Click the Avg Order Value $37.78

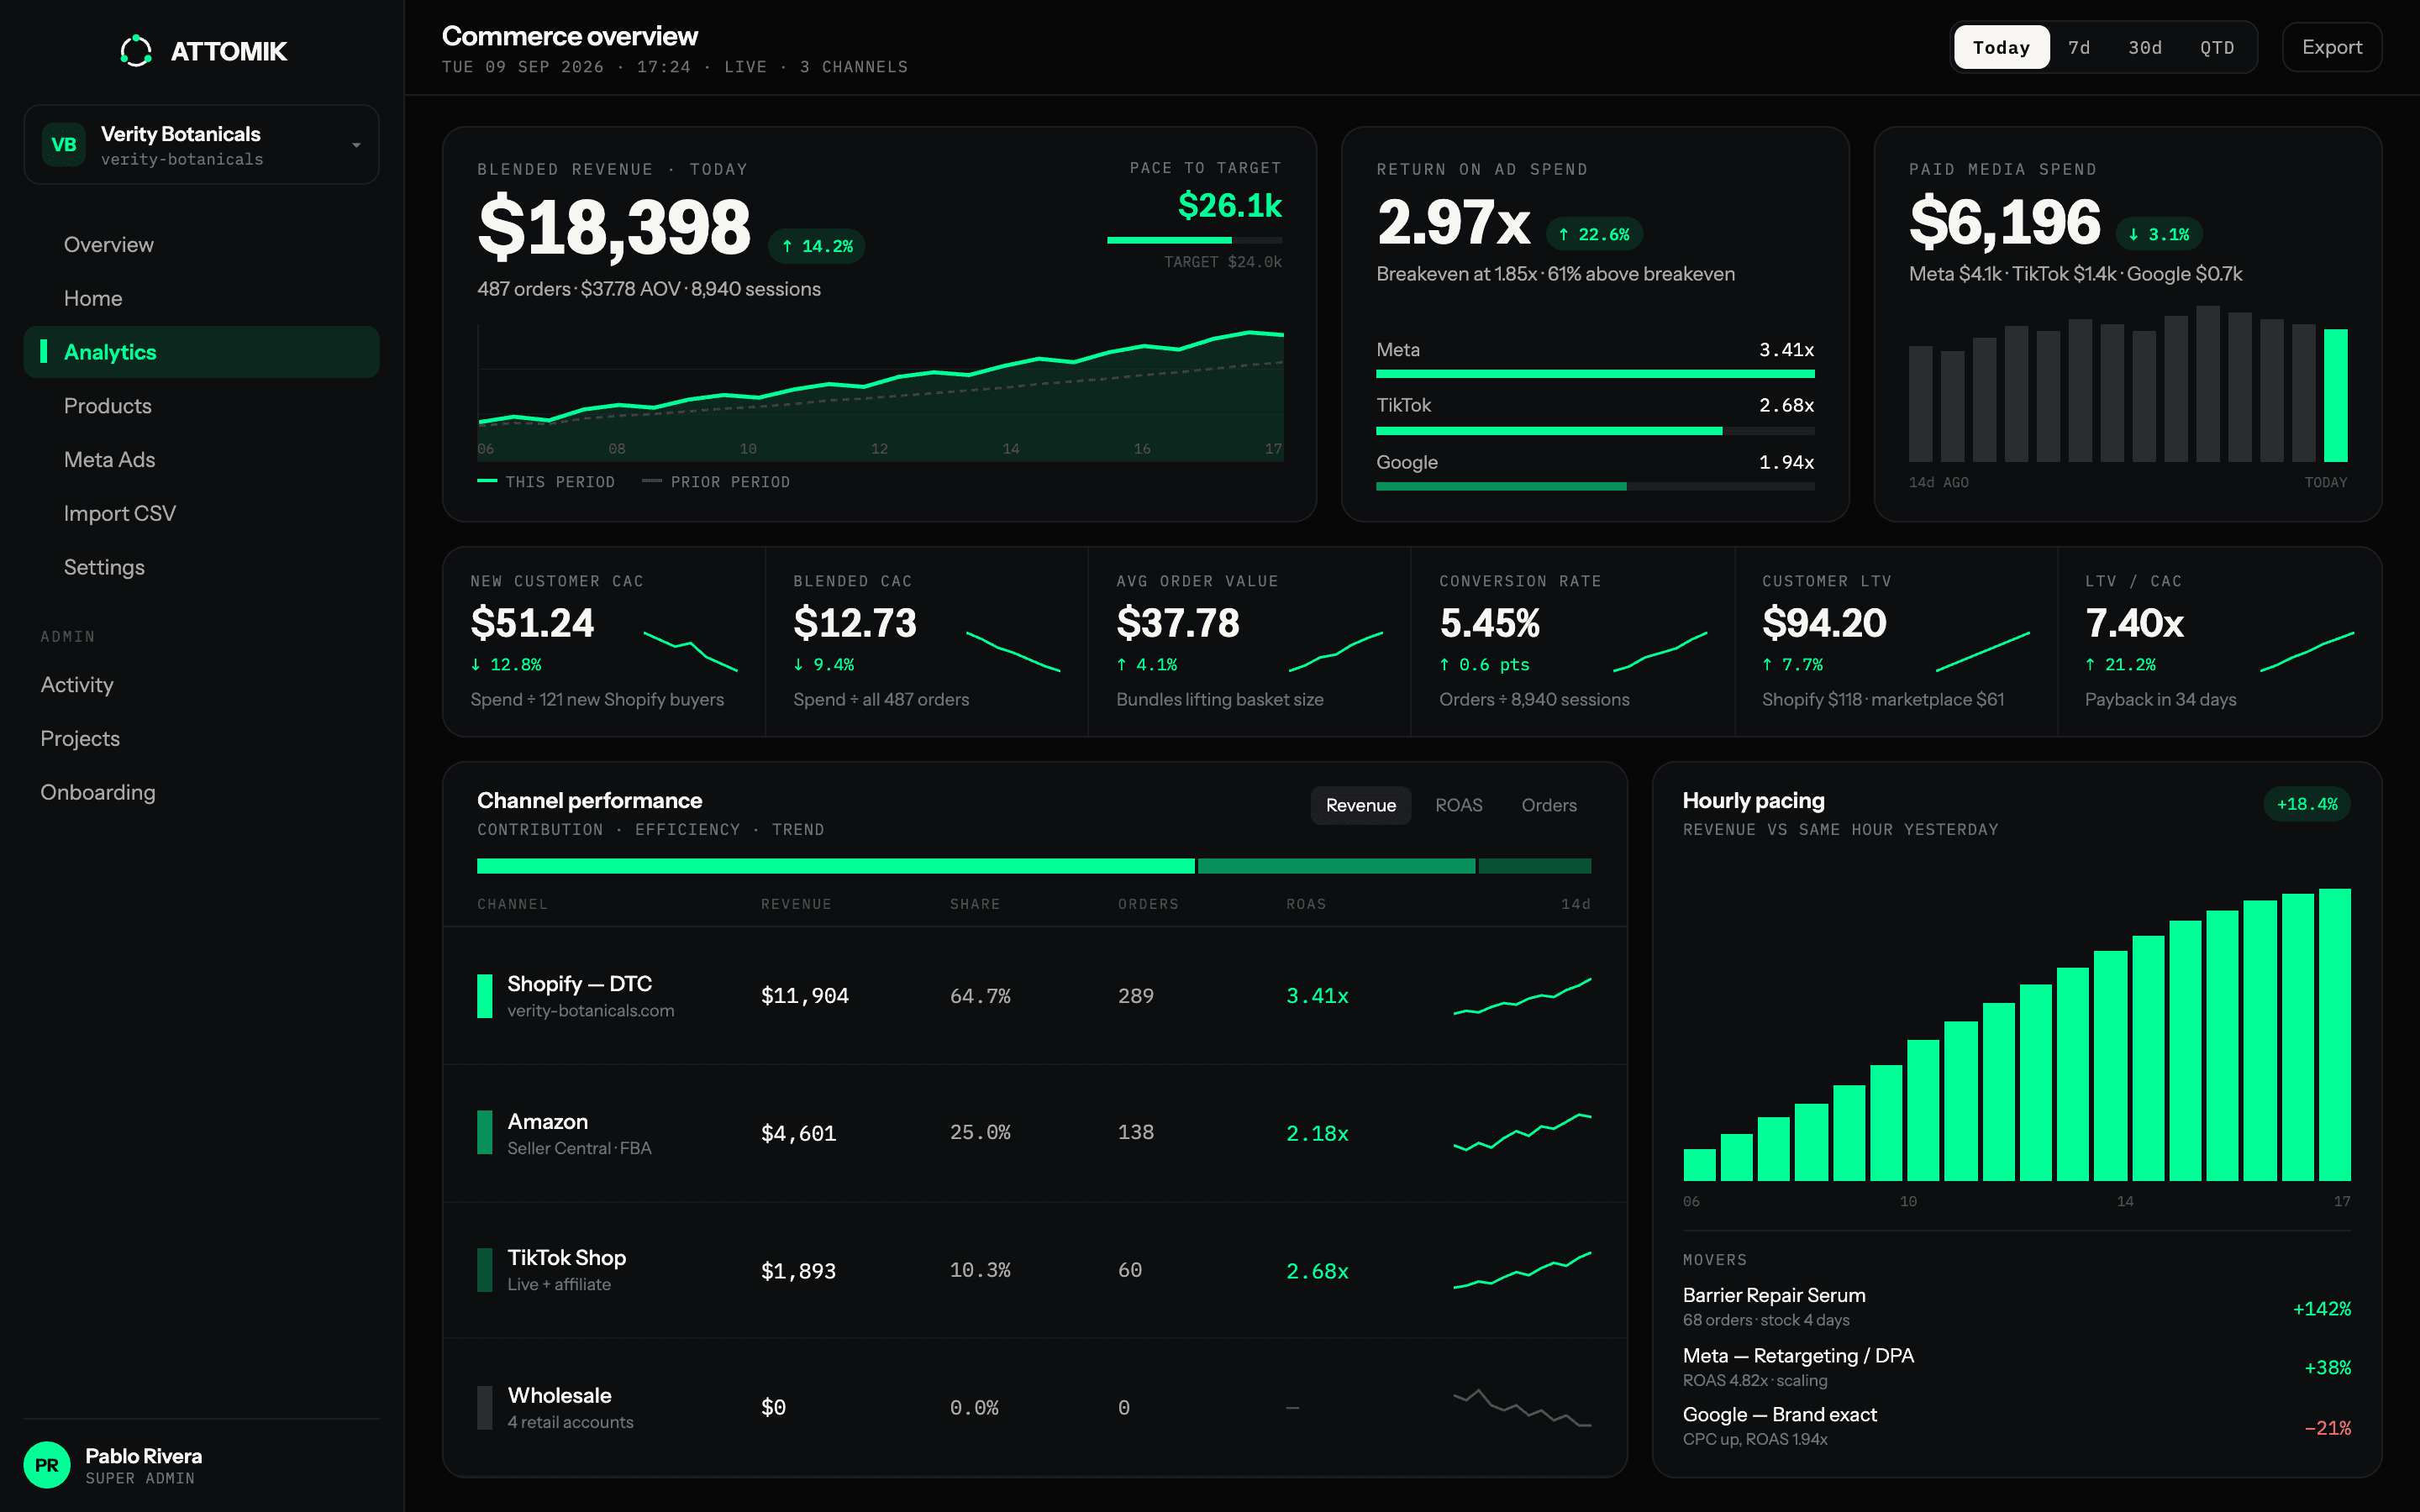[1178, 623]
